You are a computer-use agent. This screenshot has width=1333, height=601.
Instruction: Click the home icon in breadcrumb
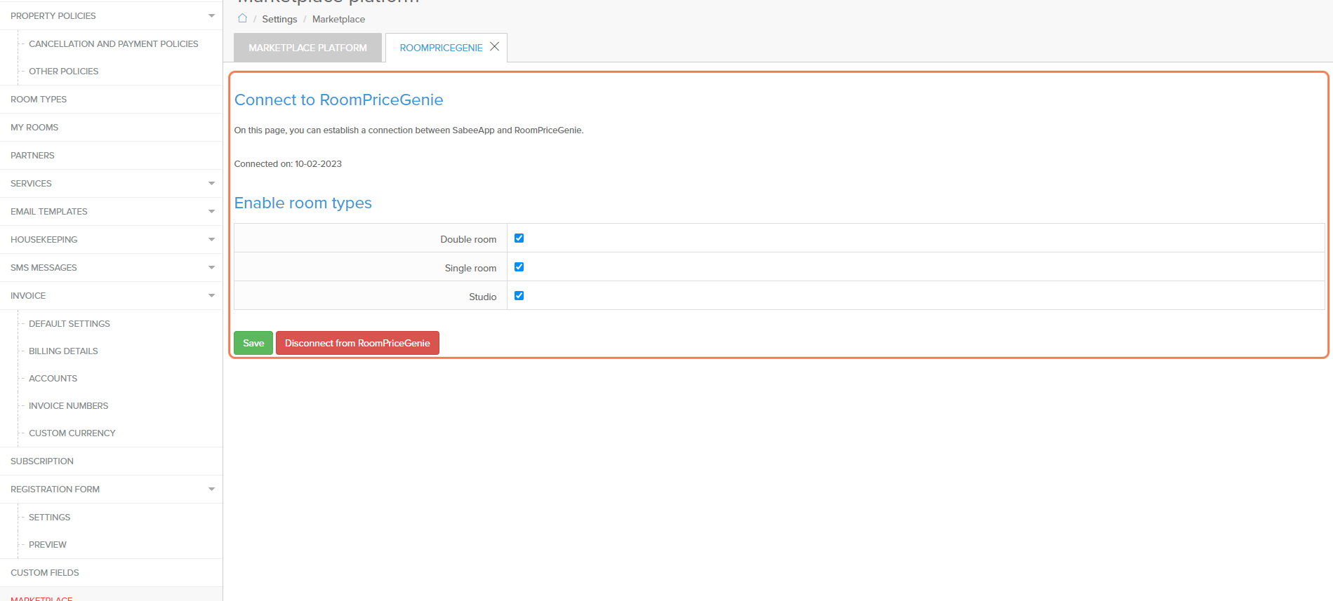(242, 18)
